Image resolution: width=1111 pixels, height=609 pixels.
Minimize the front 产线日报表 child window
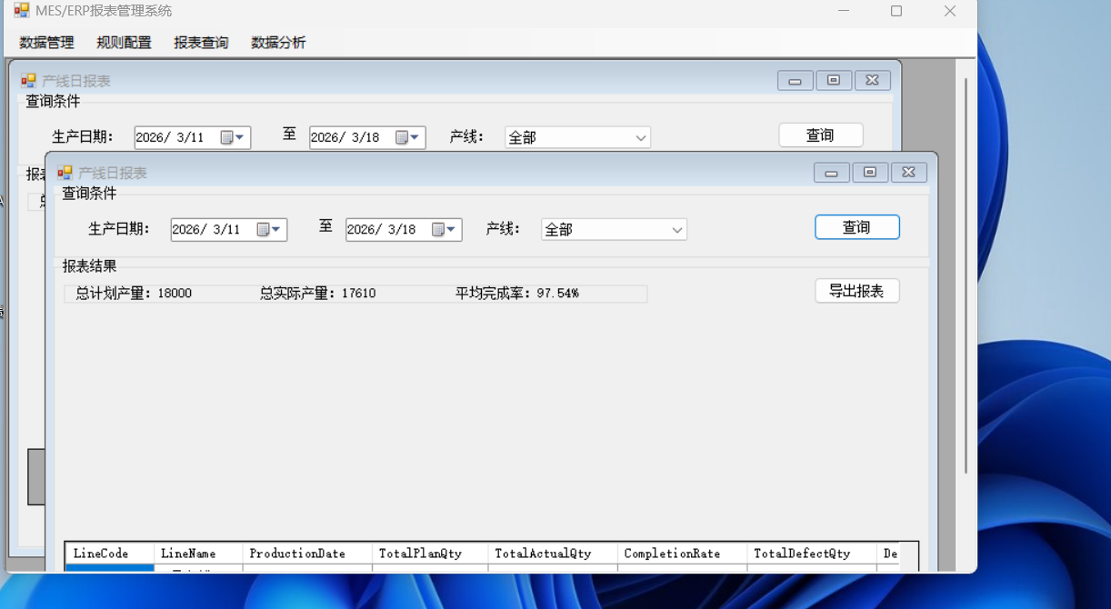tap(832, 173)
